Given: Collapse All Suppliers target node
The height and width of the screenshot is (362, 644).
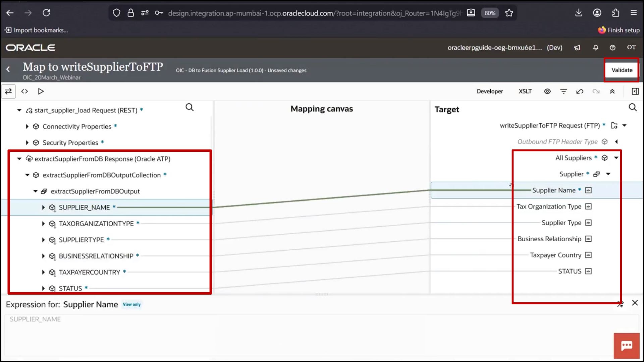Looking at the screenshot, I should (x=616, y=158).
